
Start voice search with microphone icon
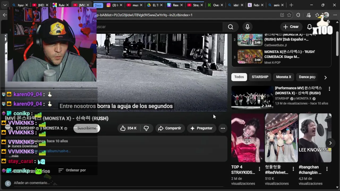point(247,27)
